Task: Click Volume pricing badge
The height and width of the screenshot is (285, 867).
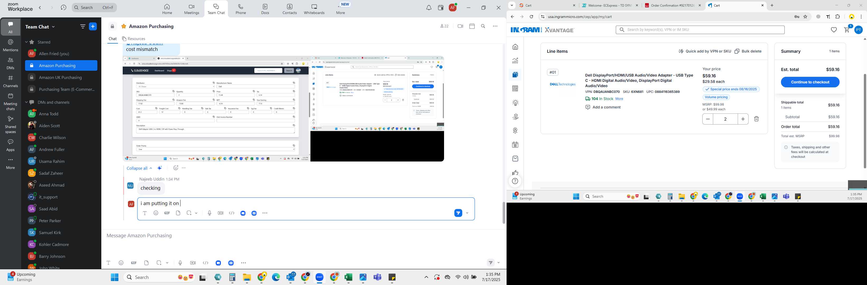Action: point(716,97)
